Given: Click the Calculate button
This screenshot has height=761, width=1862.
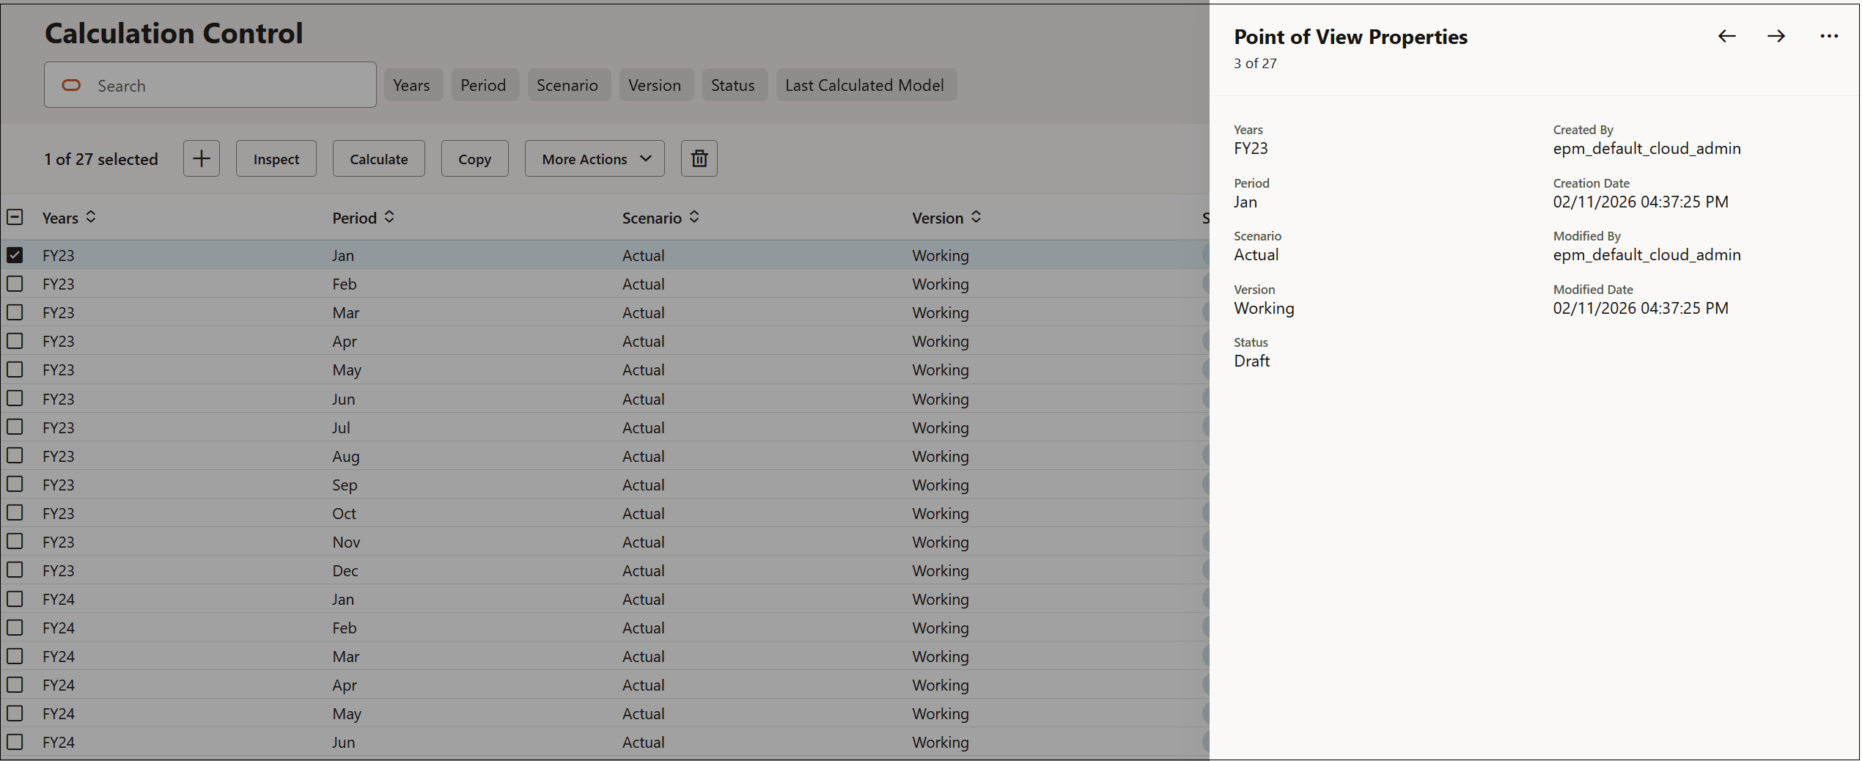Looking at the screenshot, I should (378, 158).
